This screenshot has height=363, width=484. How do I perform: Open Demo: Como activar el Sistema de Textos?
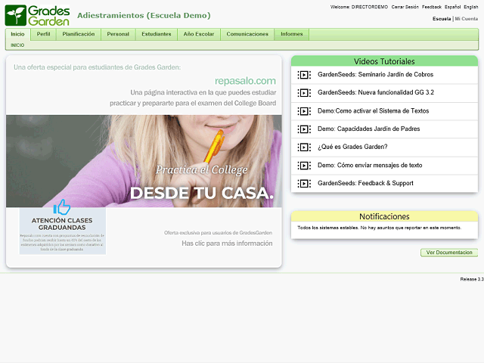pyautogui.click(x=373, y=111)
